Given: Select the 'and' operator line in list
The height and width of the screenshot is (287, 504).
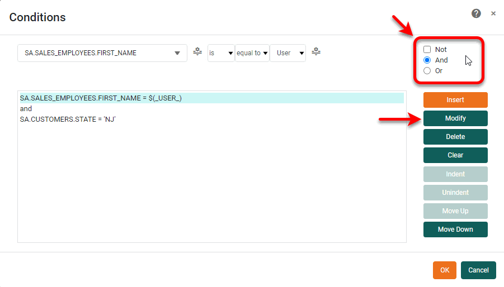Looking at the screenshot, I should 26,108.
